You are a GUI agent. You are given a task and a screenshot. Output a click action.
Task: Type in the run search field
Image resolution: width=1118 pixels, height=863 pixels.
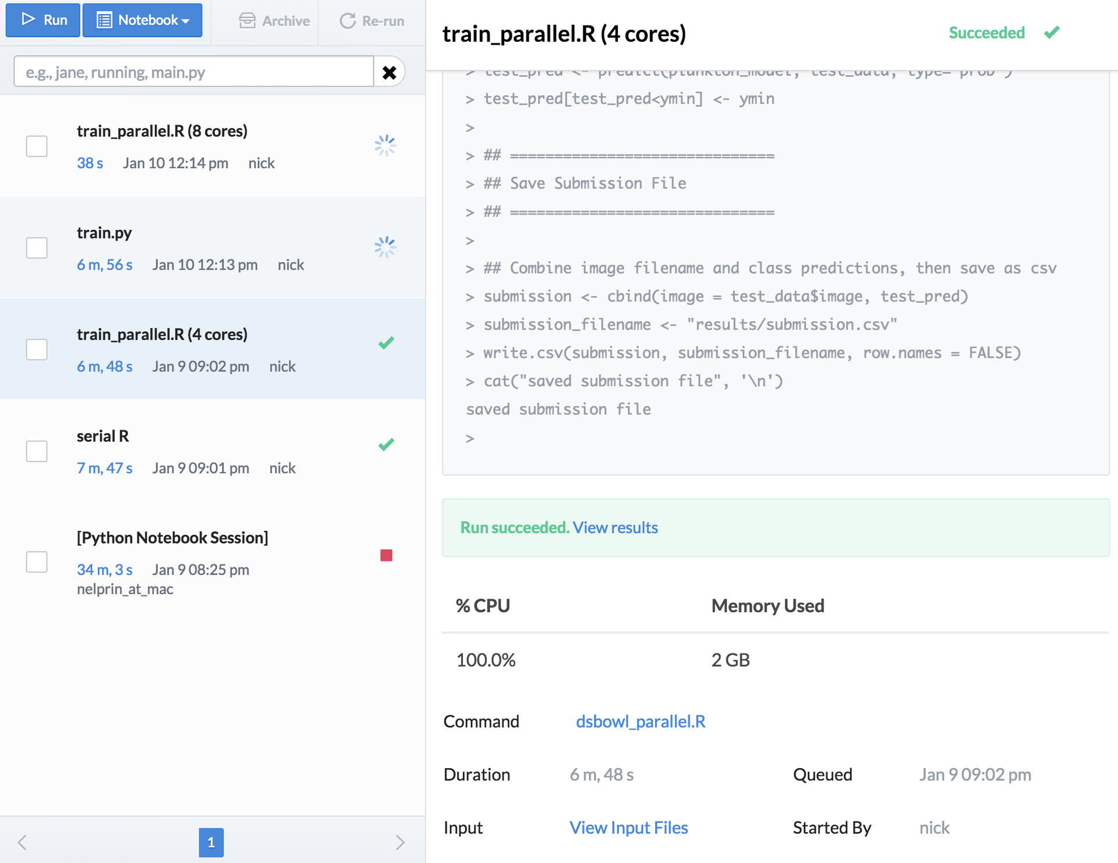[x=193, y=72]
